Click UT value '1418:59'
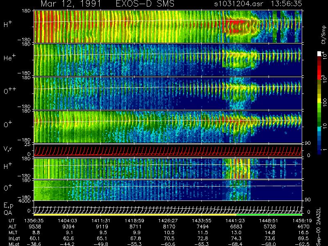 pyautogui.click(x=134, y=221)
